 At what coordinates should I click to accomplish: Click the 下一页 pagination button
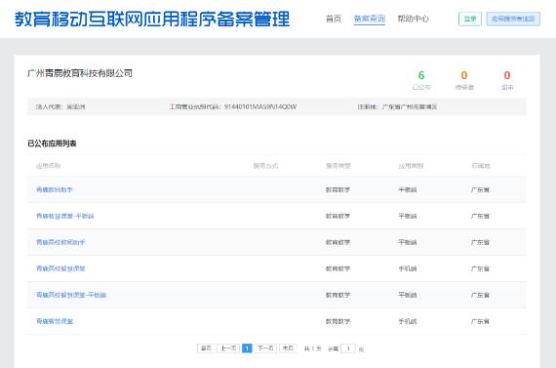265,348
